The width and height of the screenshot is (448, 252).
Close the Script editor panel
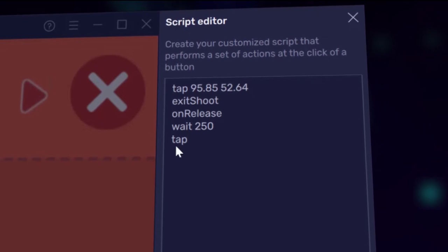pyautogui.click(x=353, y=17)
